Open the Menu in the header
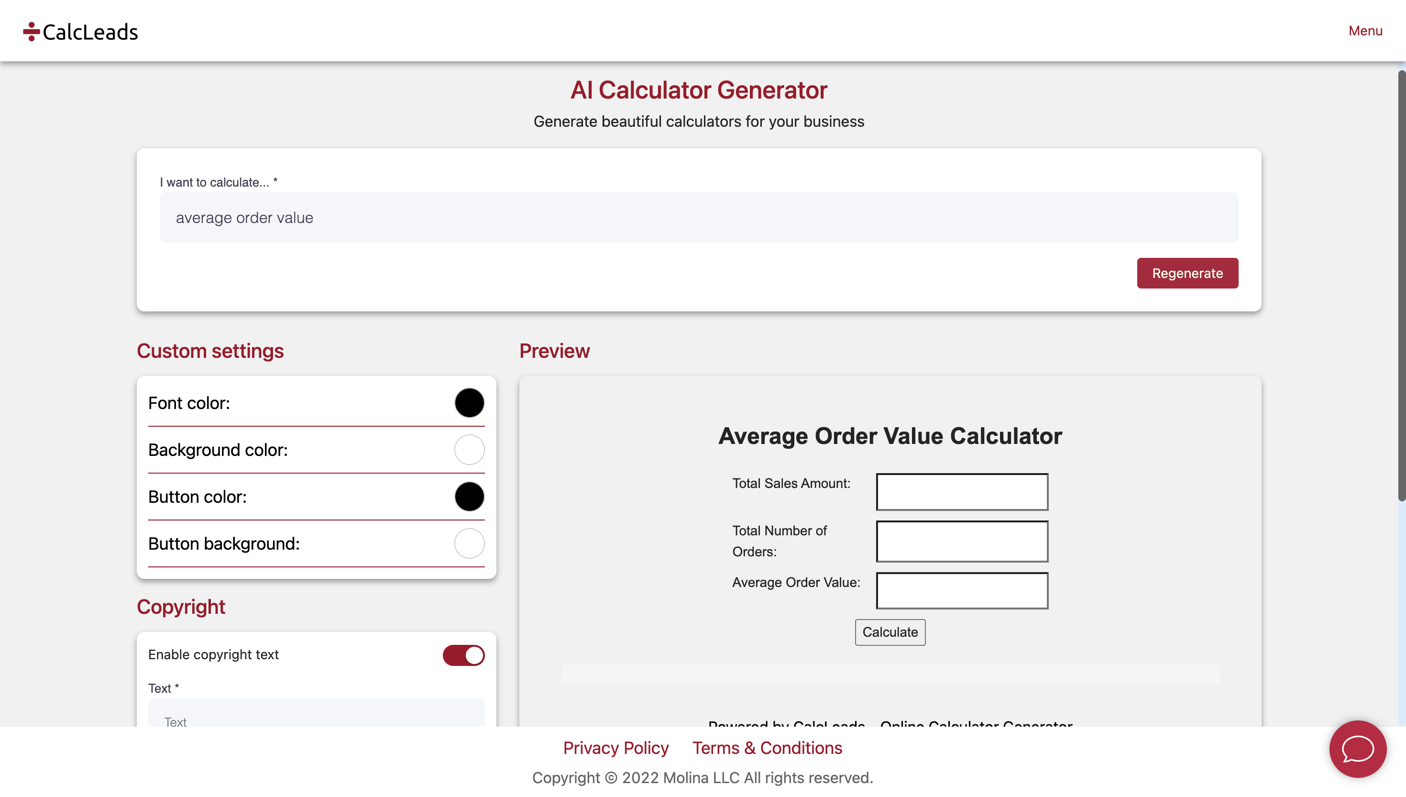 tap(1365, 31)
